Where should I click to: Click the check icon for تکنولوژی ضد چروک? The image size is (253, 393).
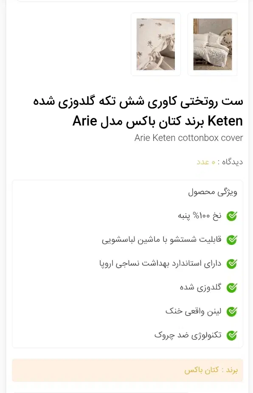point(232,336)
